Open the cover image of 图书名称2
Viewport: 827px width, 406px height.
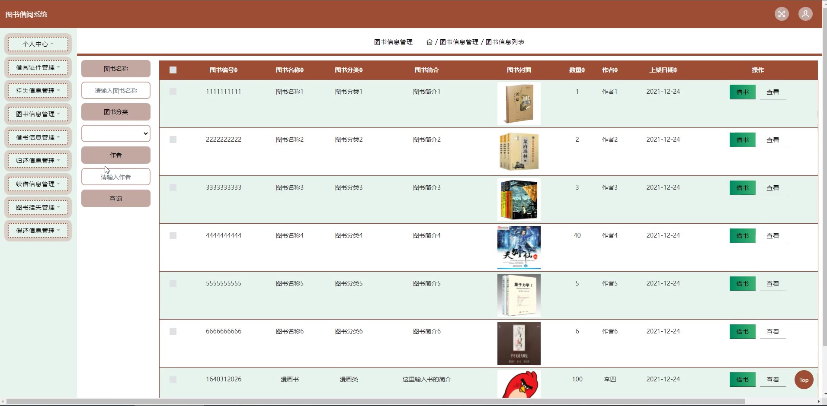pos(519,152)
